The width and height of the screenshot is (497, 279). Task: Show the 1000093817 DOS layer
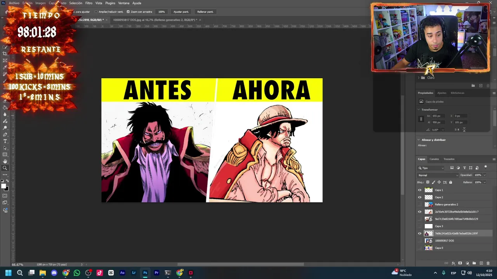(x=419, y=241)
